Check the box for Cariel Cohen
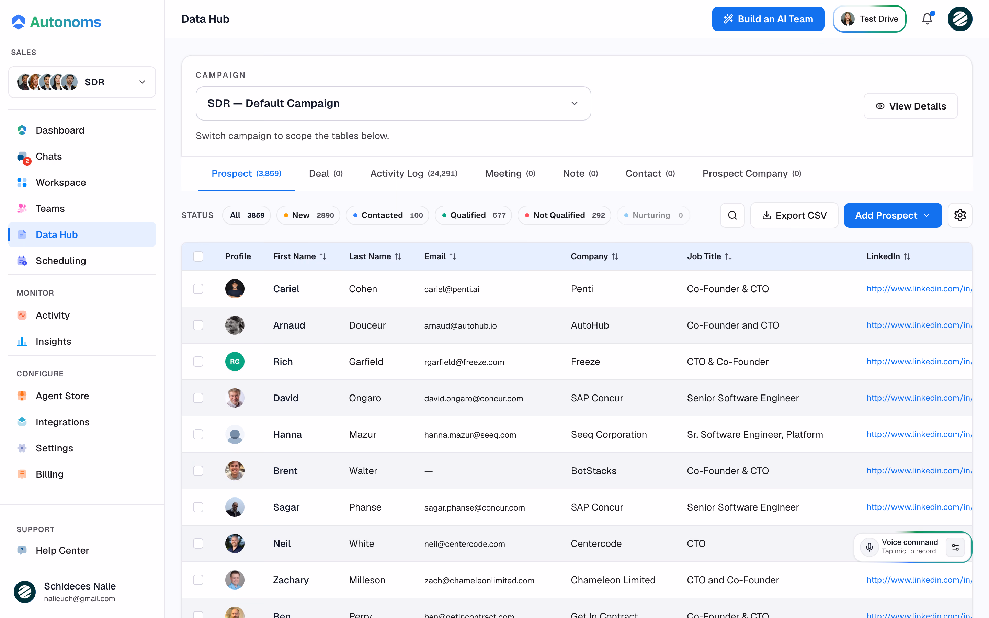Screen dimensions: 989x618 click(x=198, y=288)
